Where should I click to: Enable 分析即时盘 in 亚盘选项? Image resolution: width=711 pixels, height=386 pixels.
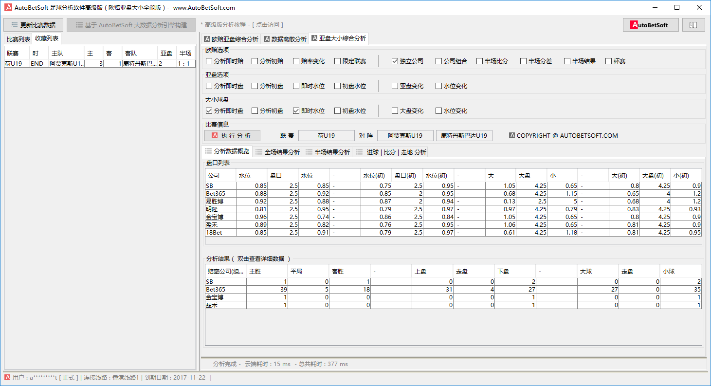(224, 86)
